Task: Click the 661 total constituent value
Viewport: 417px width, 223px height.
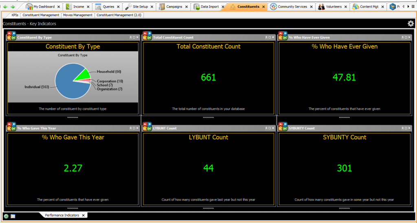Action: (x=208, y=77)
